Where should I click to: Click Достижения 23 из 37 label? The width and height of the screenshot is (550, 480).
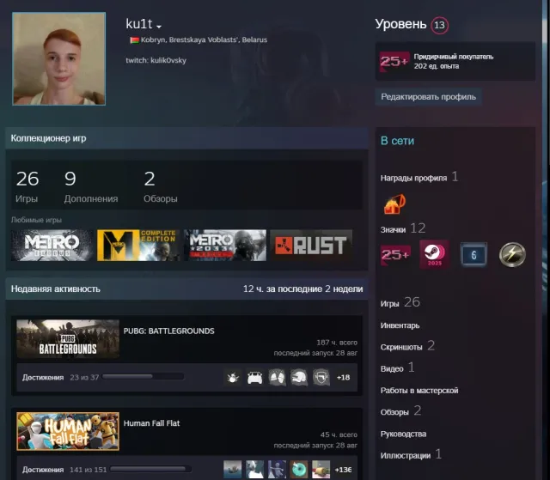point(60,377)
